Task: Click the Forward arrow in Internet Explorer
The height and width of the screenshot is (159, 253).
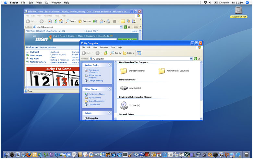Action: (x=42, y=21)
